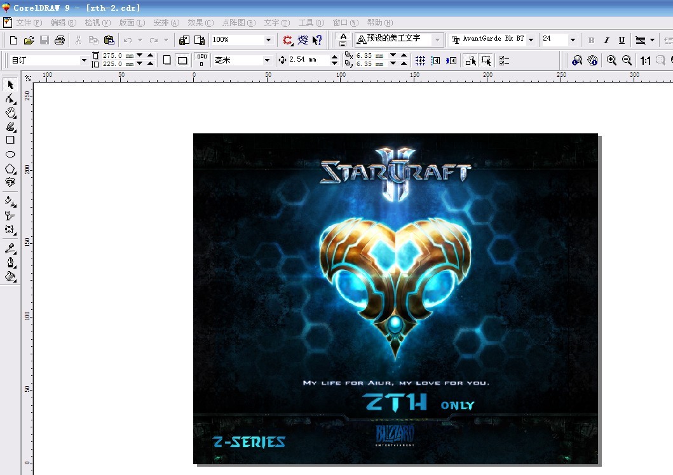Switch page to portrait orientation
The height and width of the screenshot is (475, 673).
pos(167,60)
